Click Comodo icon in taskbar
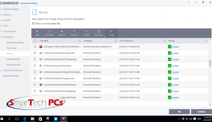Screen dimensions: 212x122 [64, 119]
